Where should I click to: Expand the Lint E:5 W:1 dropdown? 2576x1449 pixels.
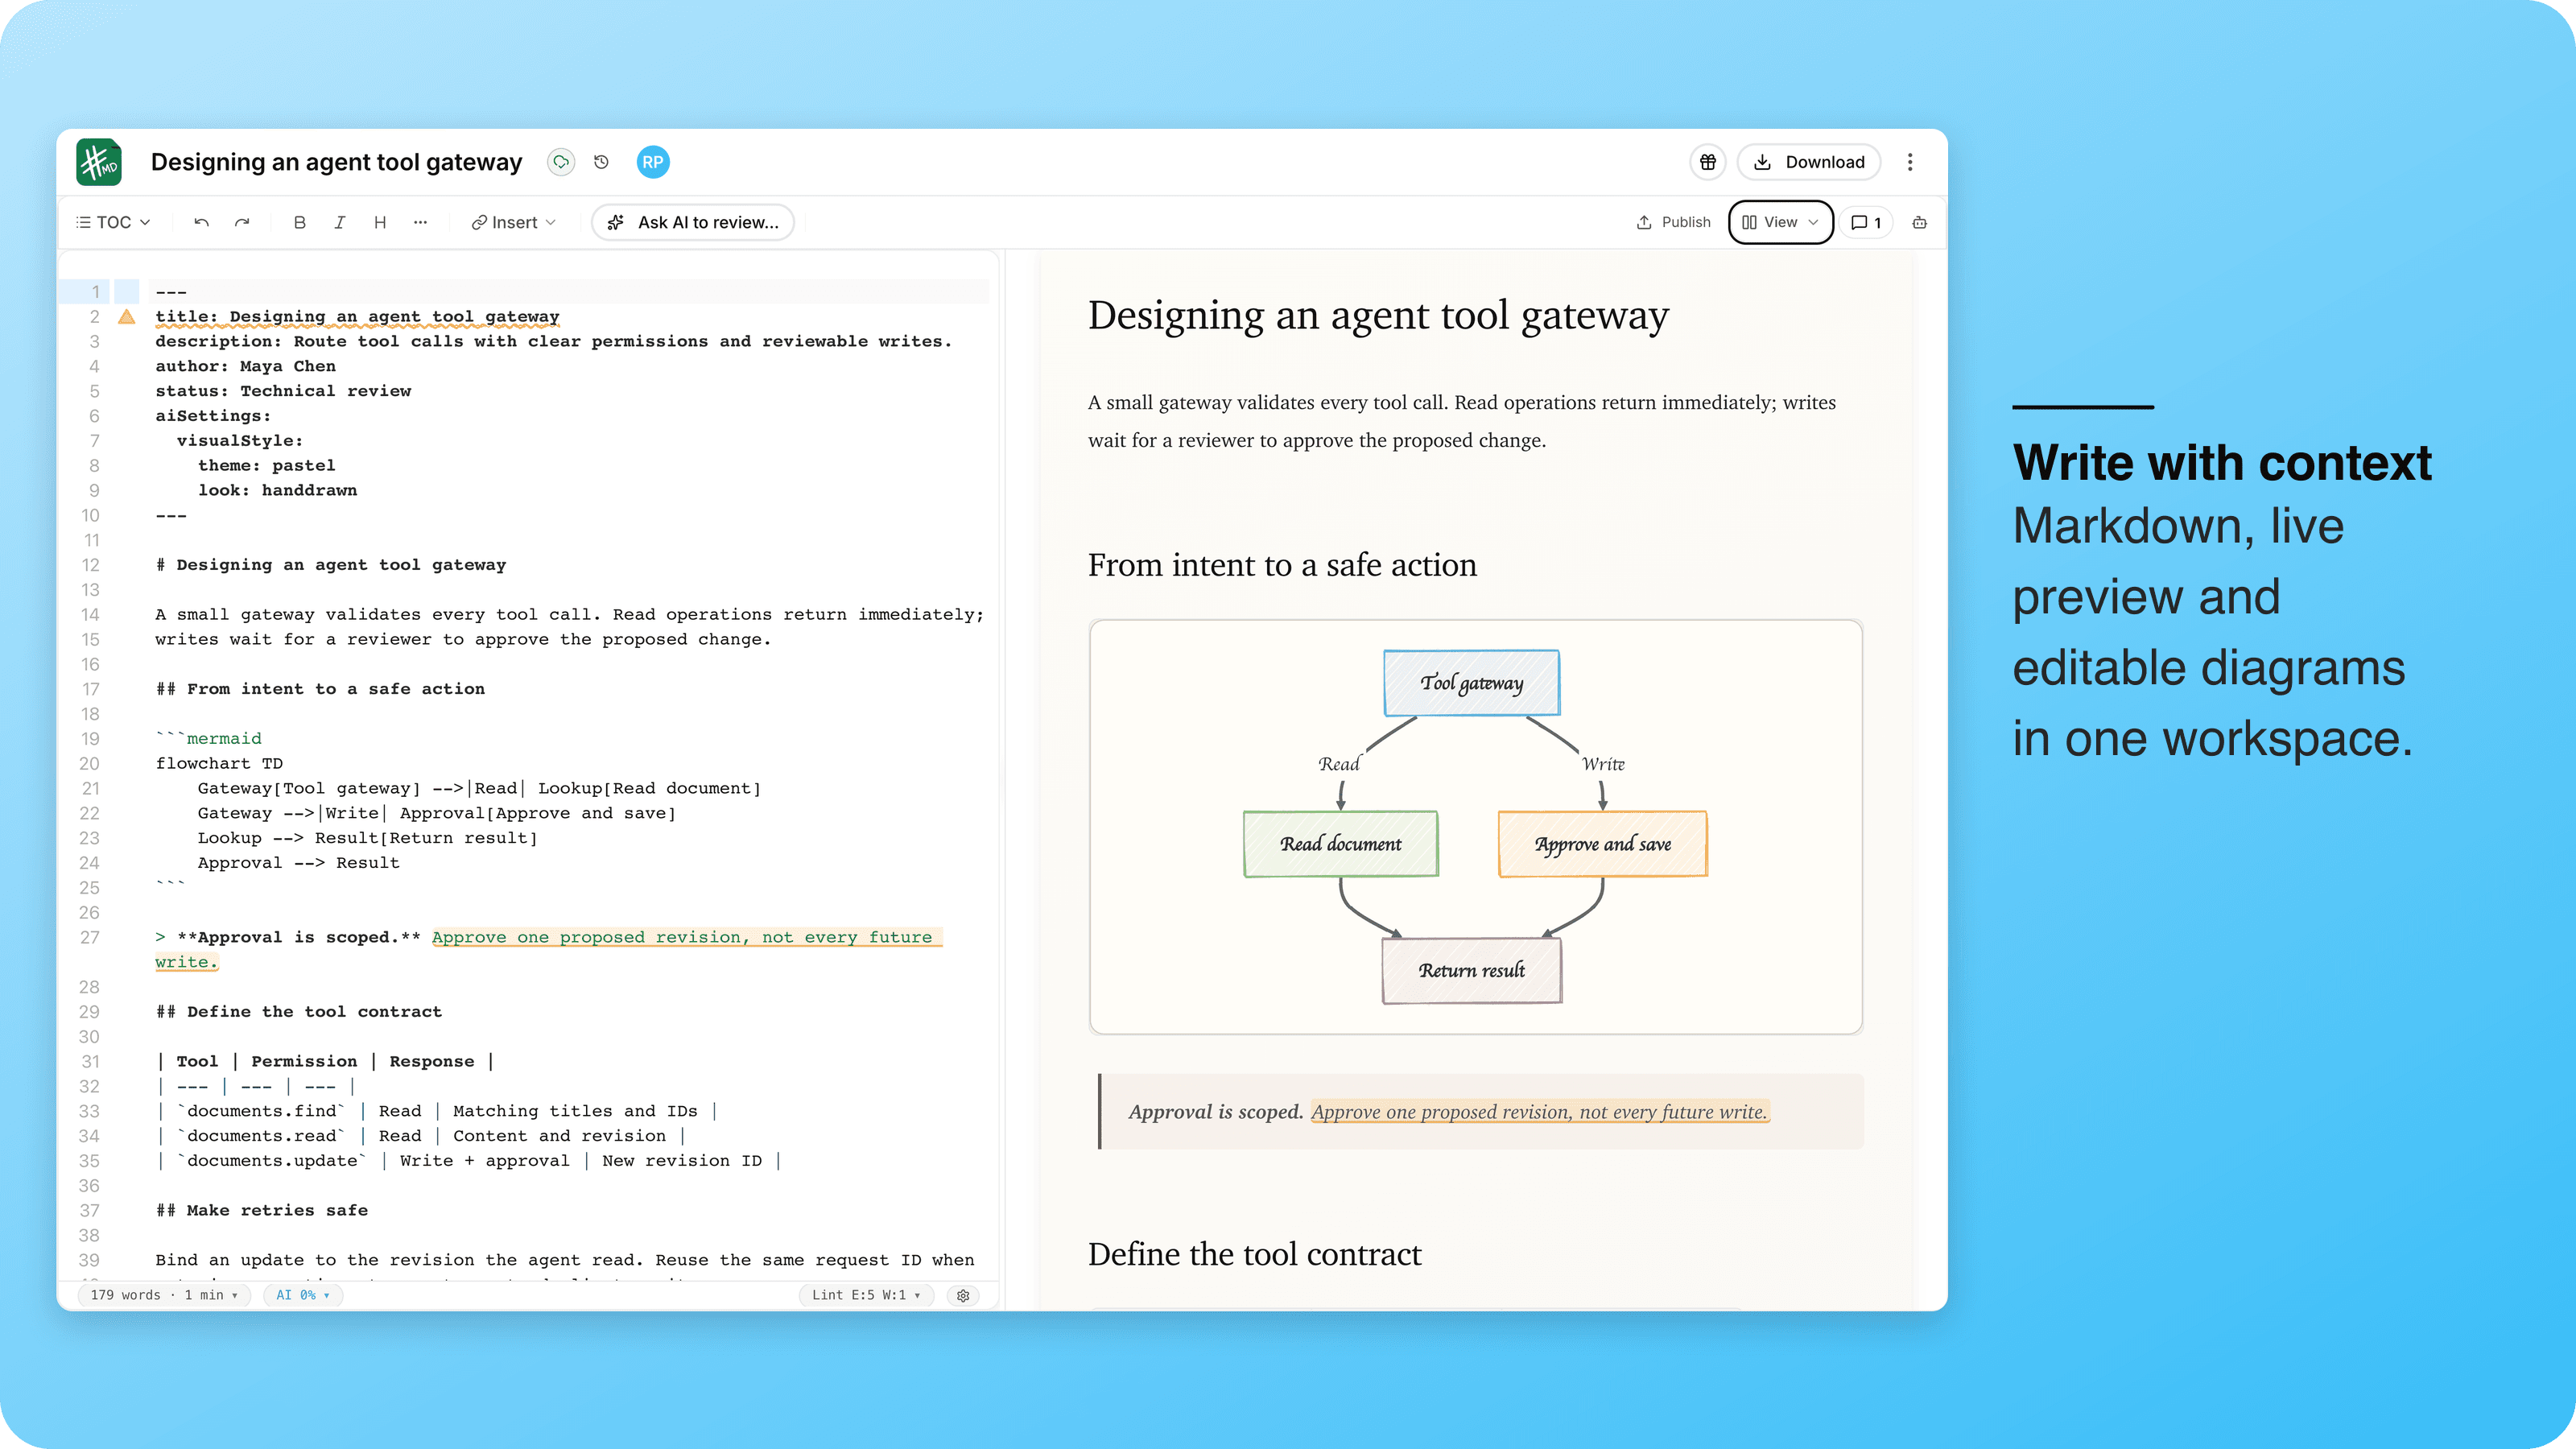(x=866, y=1295)
